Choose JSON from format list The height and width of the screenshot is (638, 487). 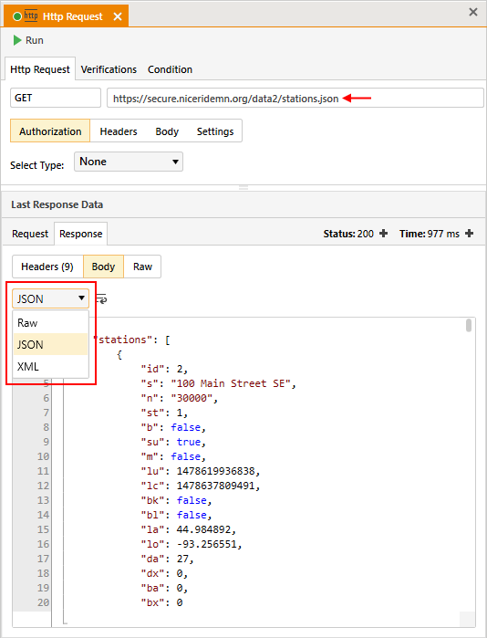pyautogui.click(x=51, y=345)
